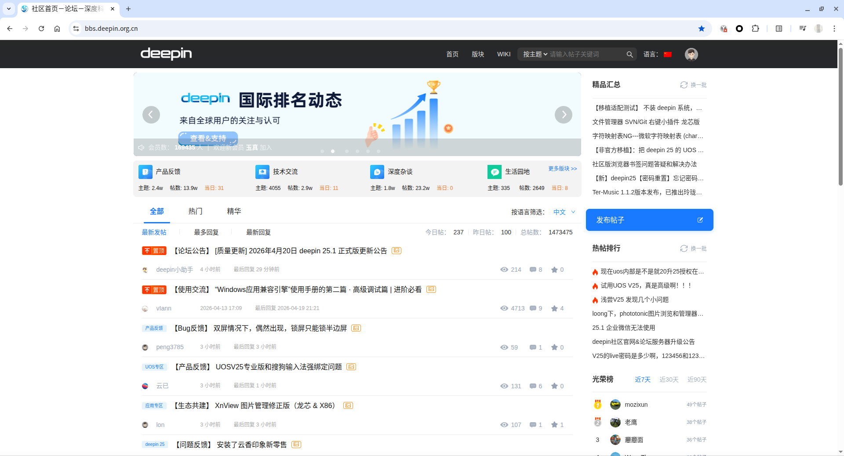Open the 深度杂谈 board icon
Viewport: 844px width, 456px height.
(377, 172)
